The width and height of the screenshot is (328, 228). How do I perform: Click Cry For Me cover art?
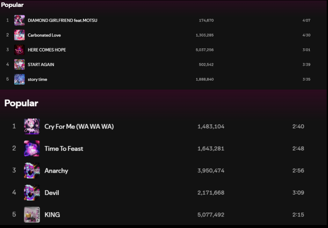(x=32, y=126)
